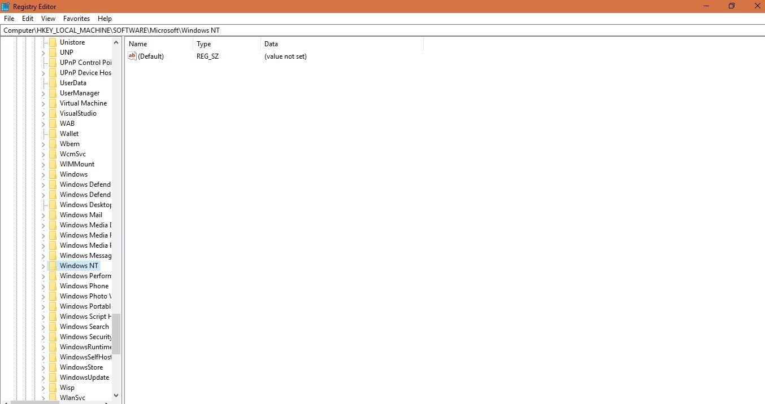Select the WindowsStore folder icon
Image resolution: width=765 pixels, height=404 pixels.
point(53,367)
